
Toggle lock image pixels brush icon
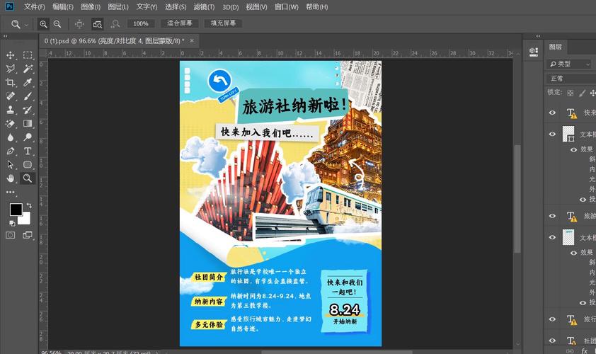(x=582, y=93)
